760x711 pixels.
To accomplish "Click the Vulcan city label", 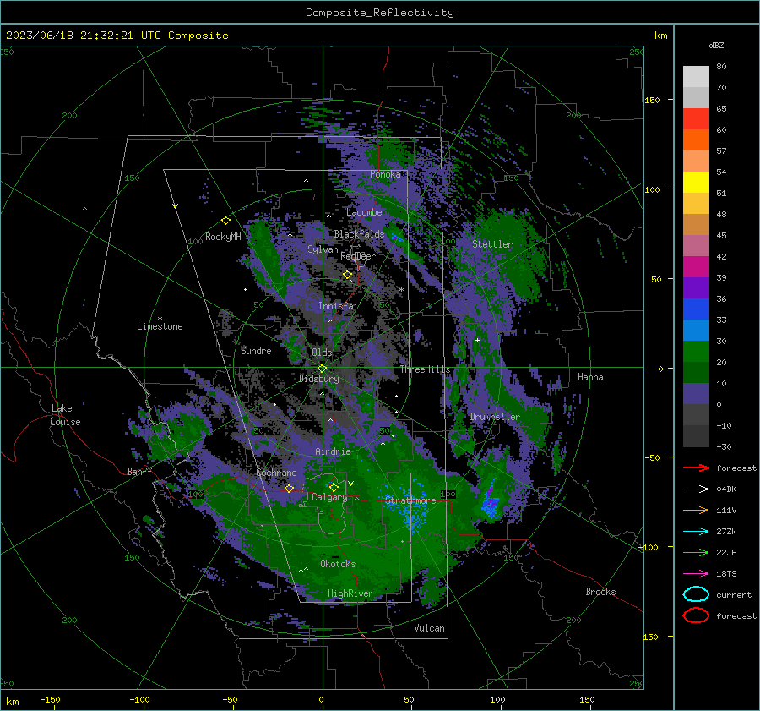I will (x=429, y=628).
